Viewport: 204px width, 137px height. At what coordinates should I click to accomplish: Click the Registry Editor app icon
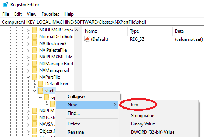point(5,5)
